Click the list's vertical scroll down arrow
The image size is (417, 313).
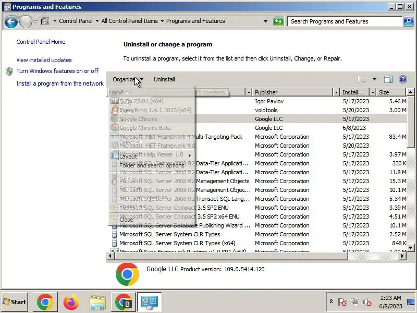click(410, 247)
